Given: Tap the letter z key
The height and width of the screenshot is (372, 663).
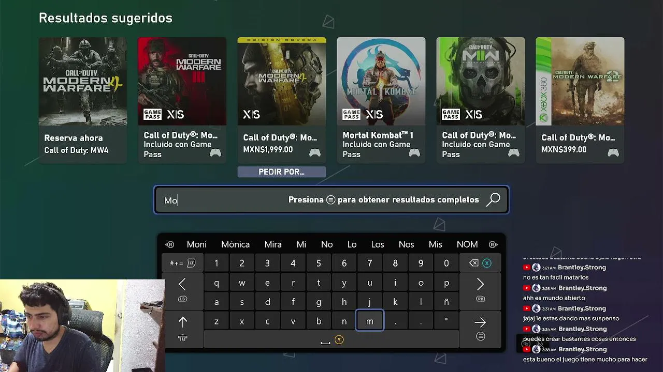Looking at the screenshot, I should (x=217, y=321).
